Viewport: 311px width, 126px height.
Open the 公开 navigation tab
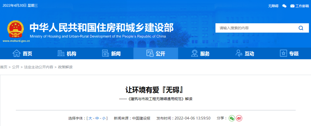(156, 53)
